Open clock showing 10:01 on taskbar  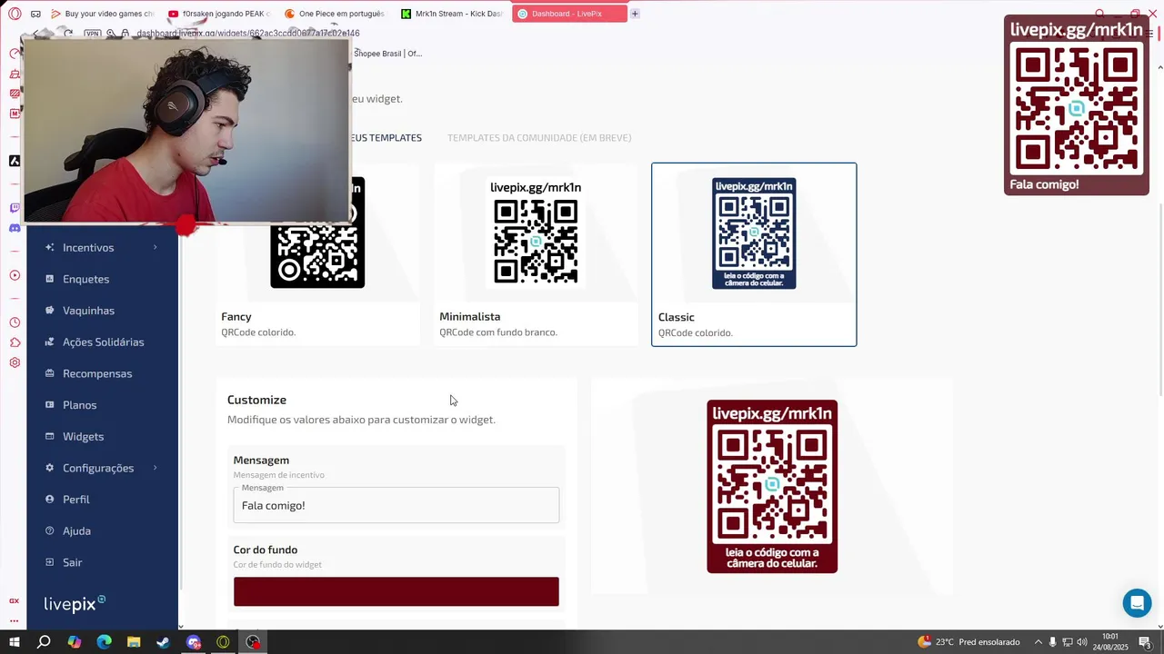pyautogui.click(x=1110, y=642)
